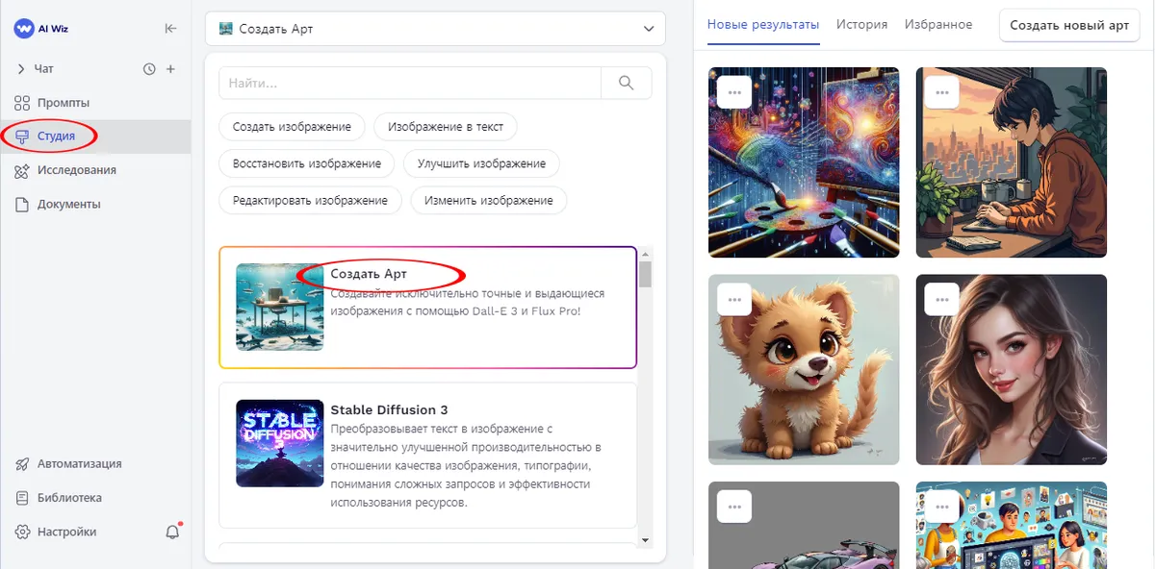
Task: Select the Stable Diffusion 3 tool card
Action: tap(427, 456)
